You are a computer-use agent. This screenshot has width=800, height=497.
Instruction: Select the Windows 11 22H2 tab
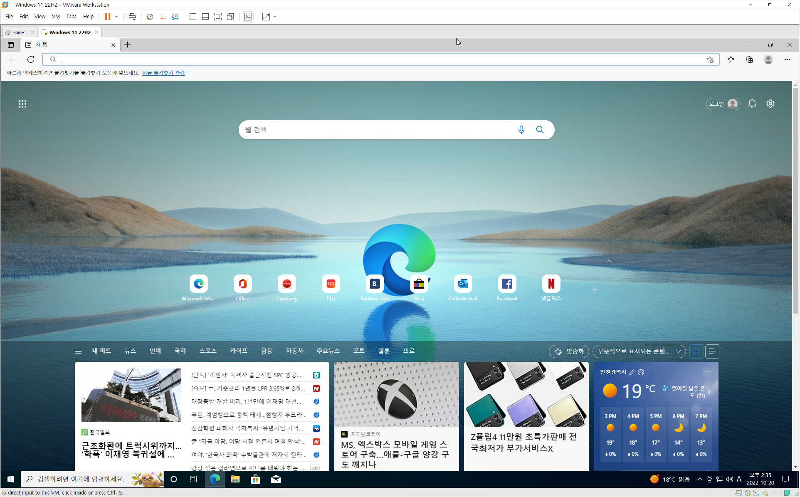point(69,32)
